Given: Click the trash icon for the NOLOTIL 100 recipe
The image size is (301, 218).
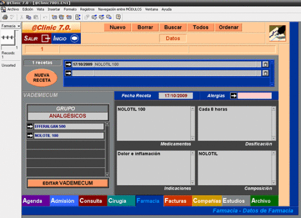Looking at the screenshot, I should coord(265,65).
